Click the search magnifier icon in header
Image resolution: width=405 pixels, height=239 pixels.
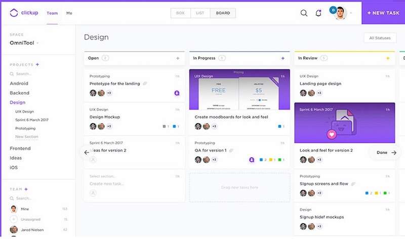304,13
